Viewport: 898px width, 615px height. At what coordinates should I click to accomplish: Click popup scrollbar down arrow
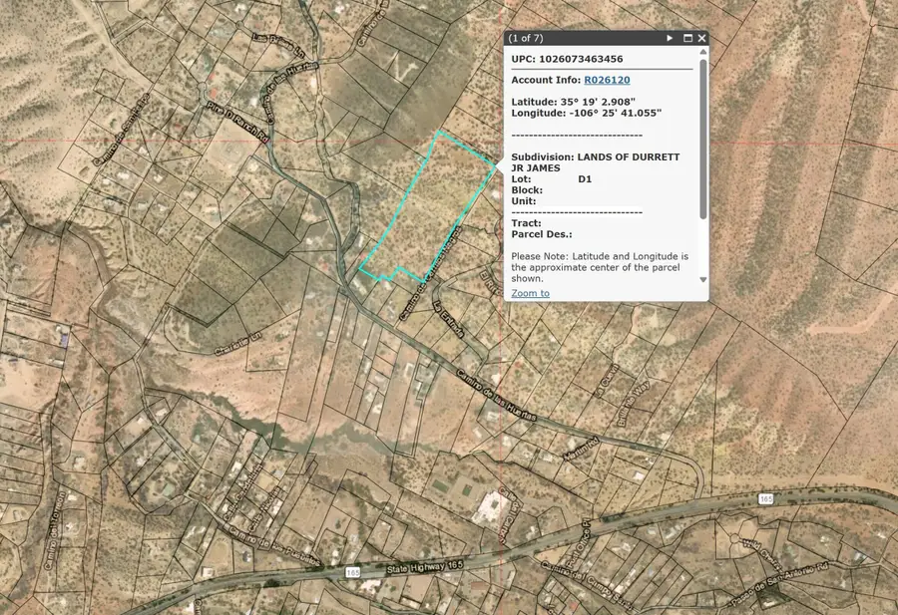[702, 279]
